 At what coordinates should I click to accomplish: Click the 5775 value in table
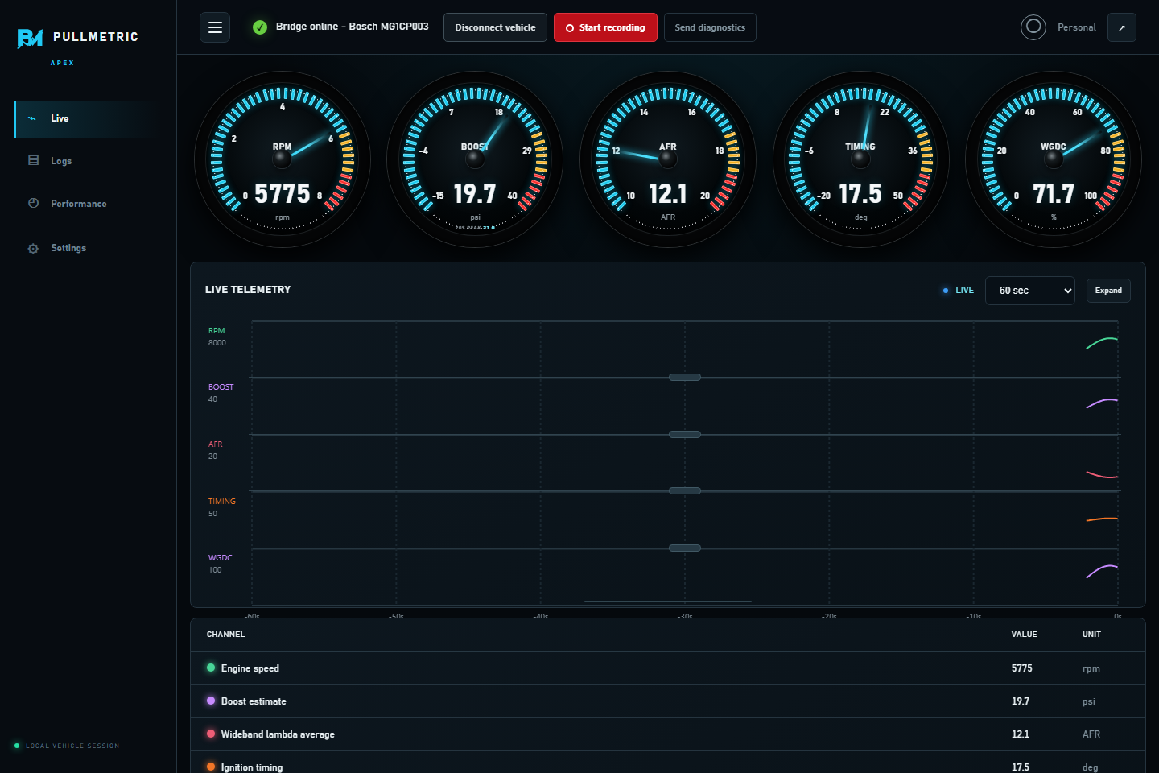(x=1021, y=668)
